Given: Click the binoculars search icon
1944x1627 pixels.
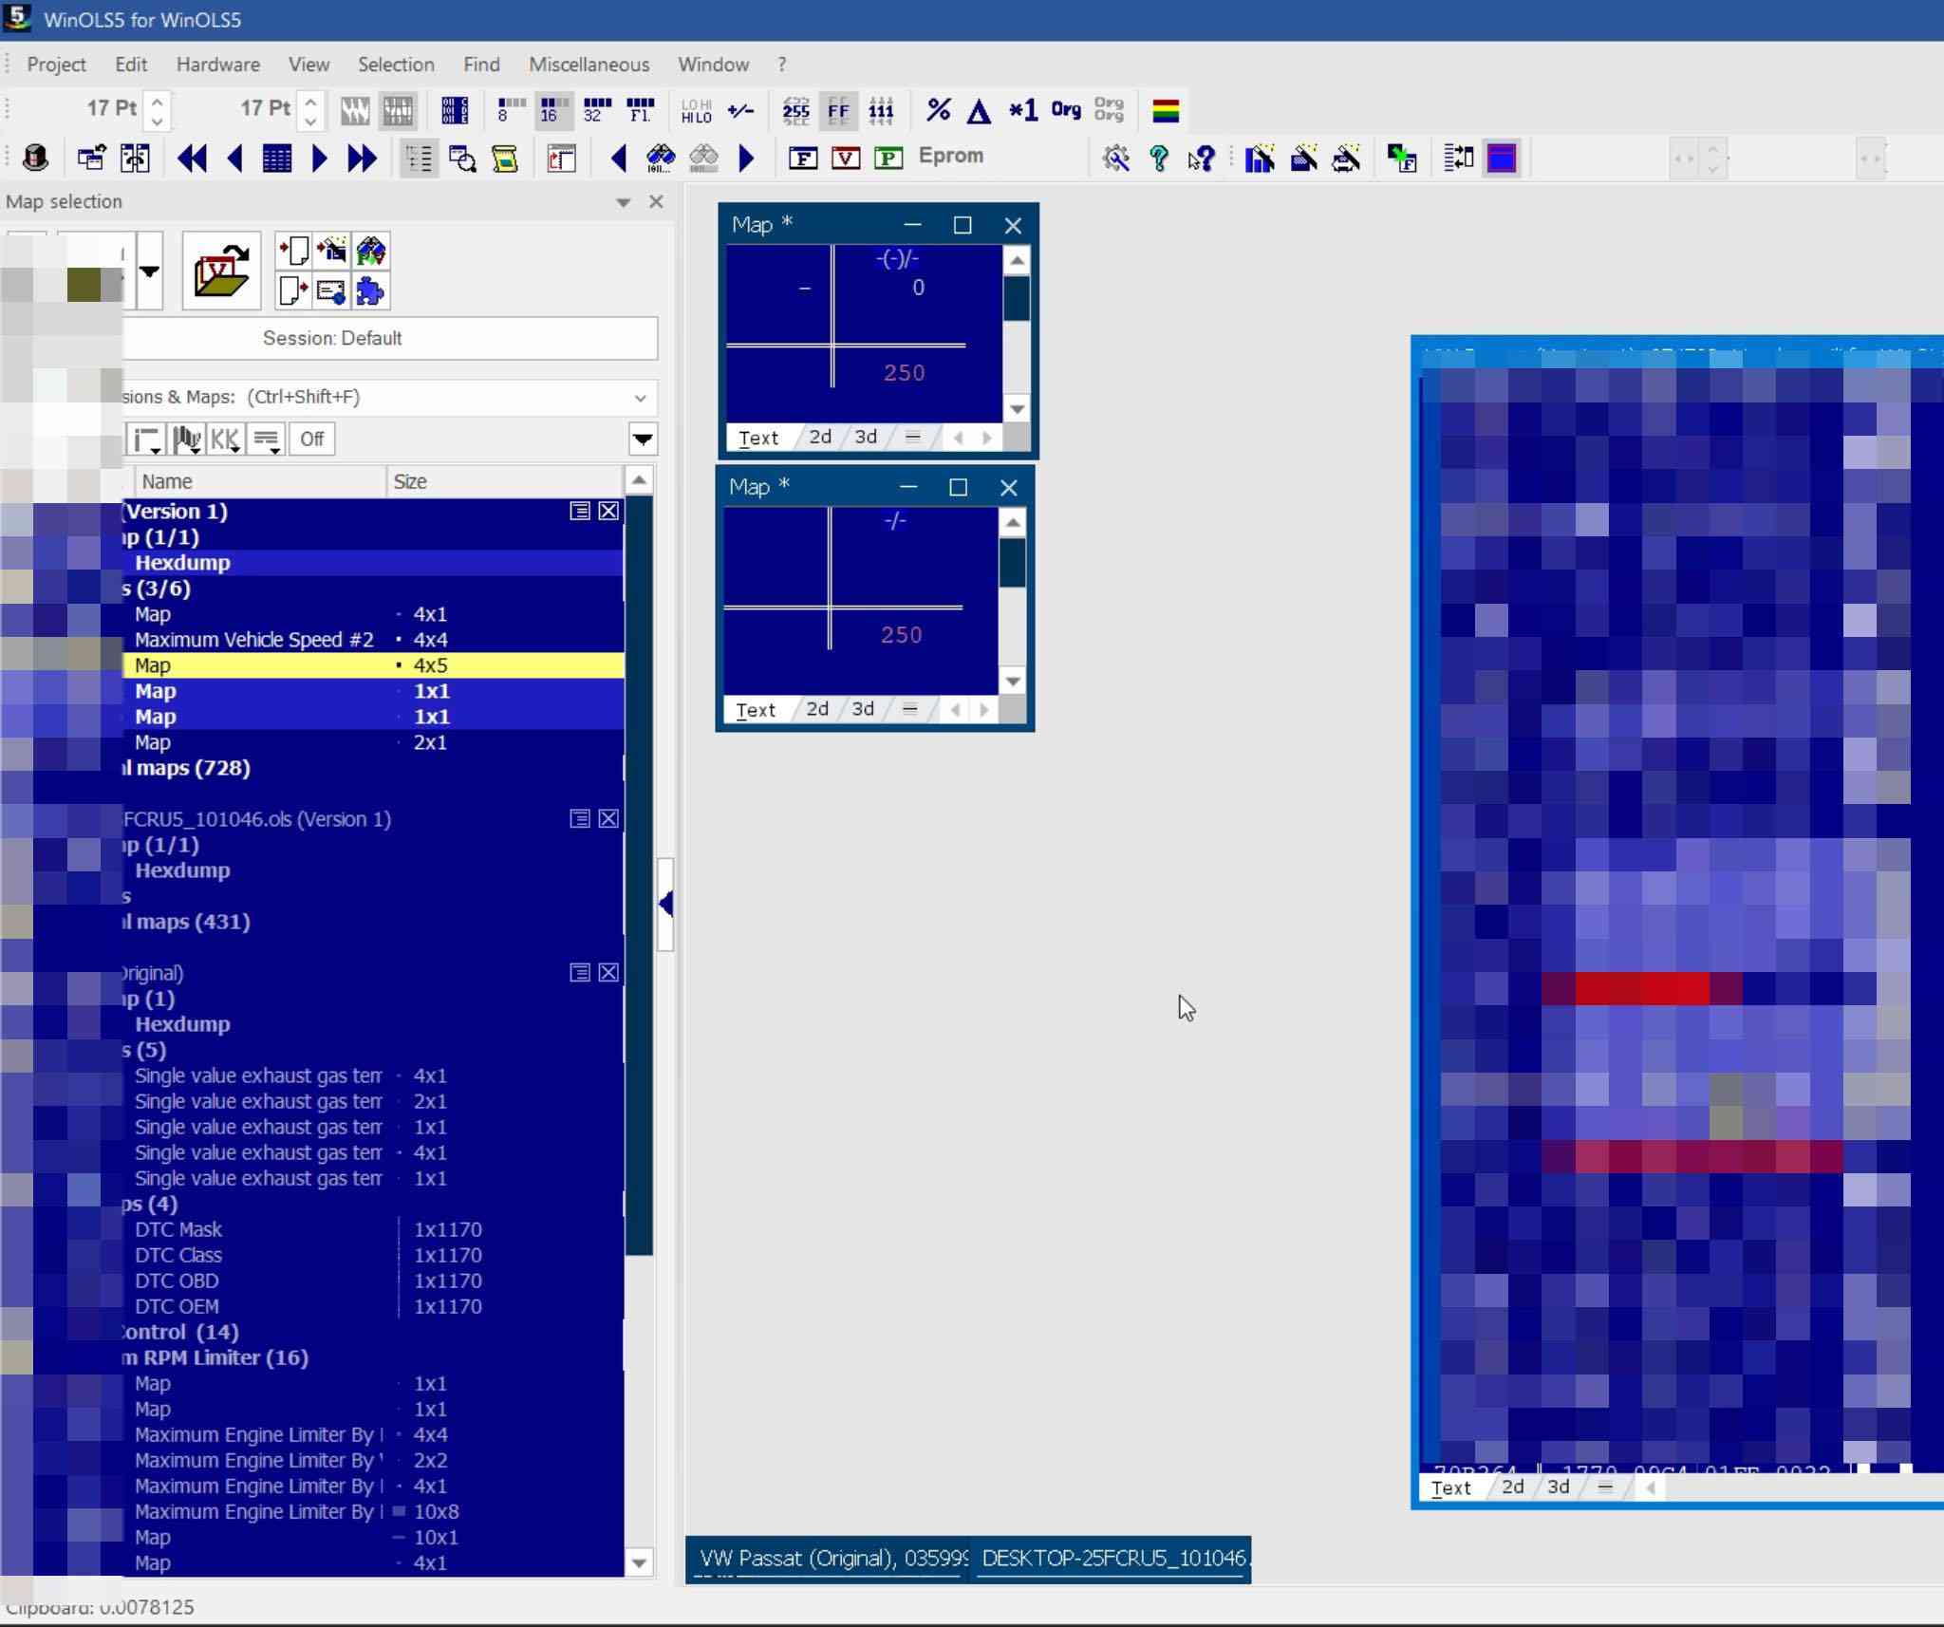Looking at the screenshot, I should (660, 158).
